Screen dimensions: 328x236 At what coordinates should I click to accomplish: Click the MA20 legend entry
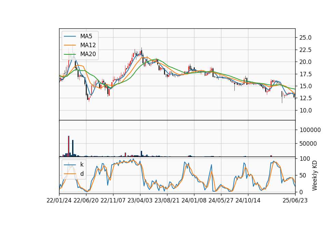[x=80, y=54]
